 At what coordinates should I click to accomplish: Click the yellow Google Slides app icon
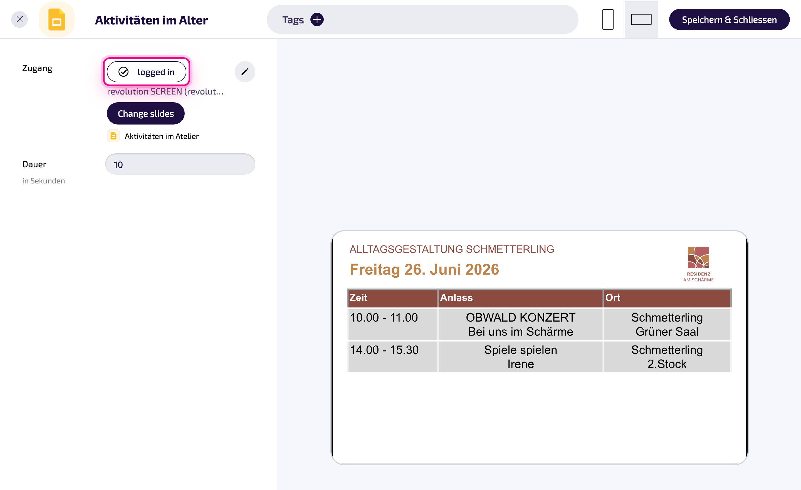pos(56,19)
